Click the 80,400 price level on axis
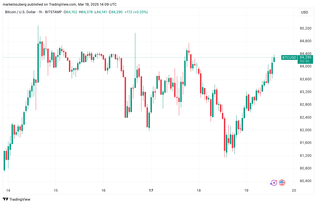The image size is (317, 204). pos(305,181)
